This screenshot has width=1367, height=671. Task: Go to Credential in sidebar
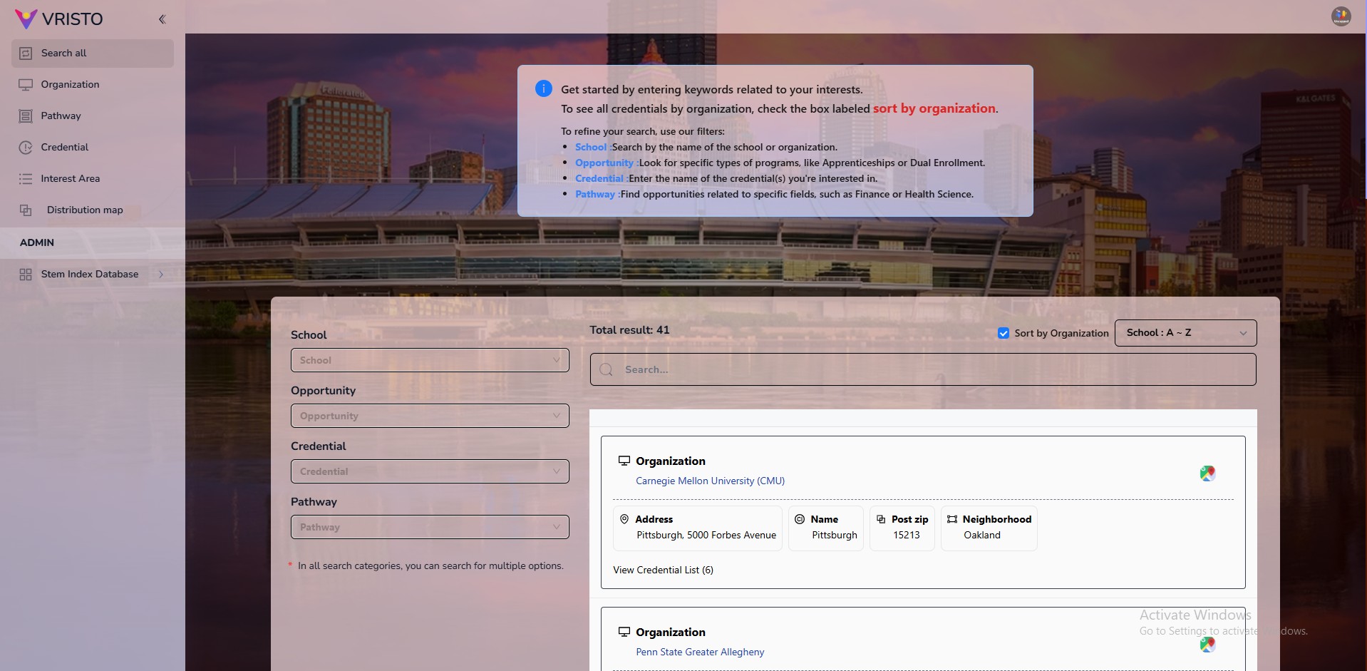pyautogui.click(x=93, y=148)
